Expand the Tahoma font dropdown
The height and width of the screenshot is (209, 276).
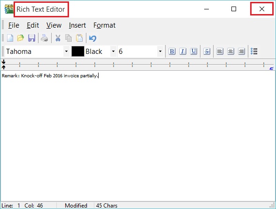[x=66, y=52]
